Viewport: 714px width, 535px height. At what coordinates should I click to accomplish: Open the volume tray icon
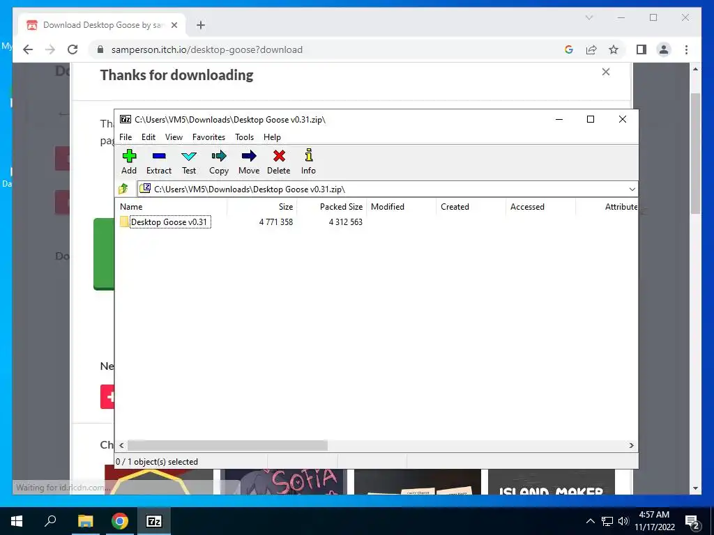coord(623,521)
